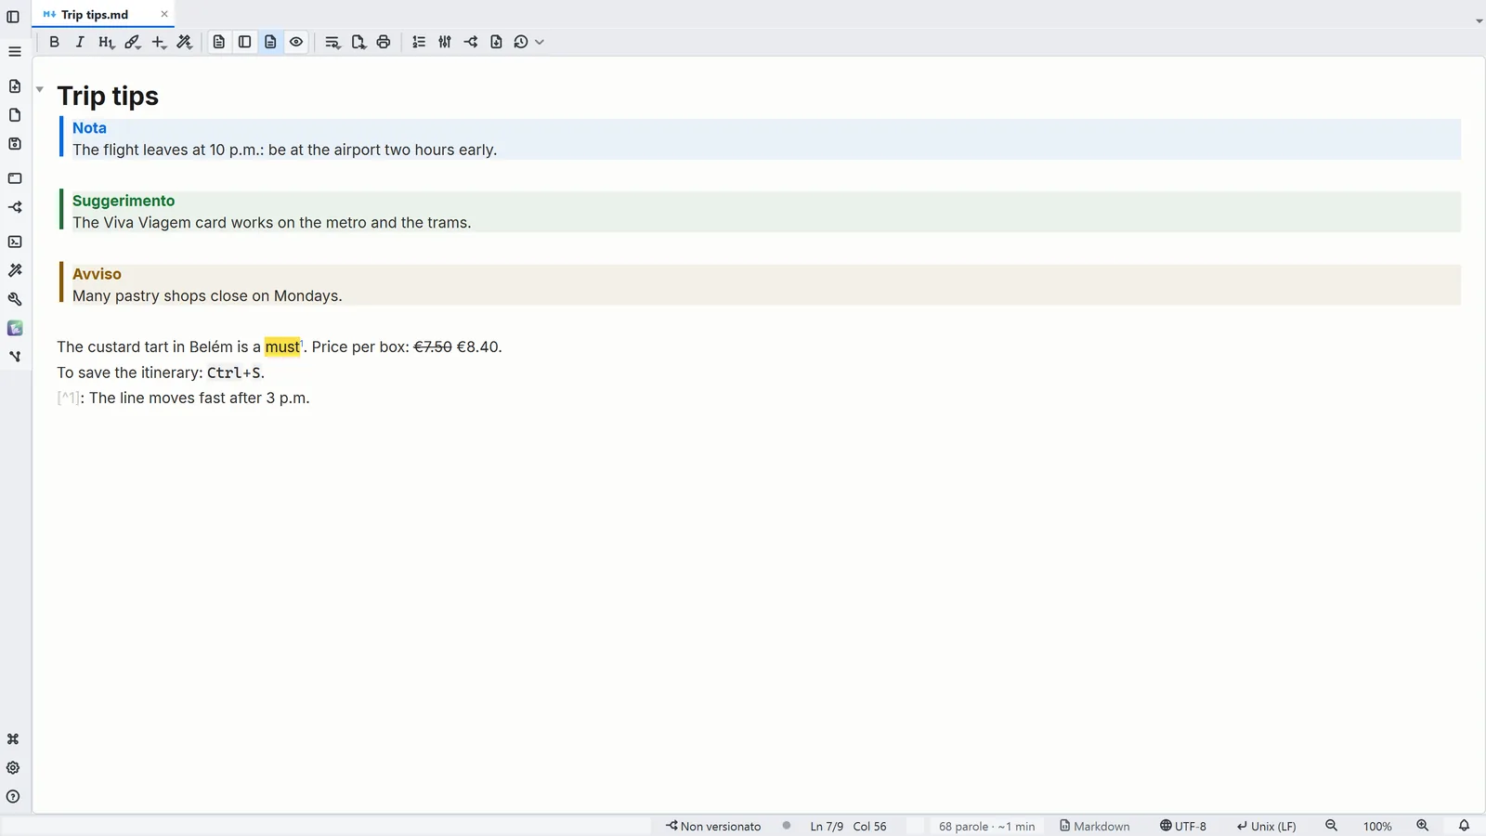
Task: Apply italic formatting
Action: 80,42
